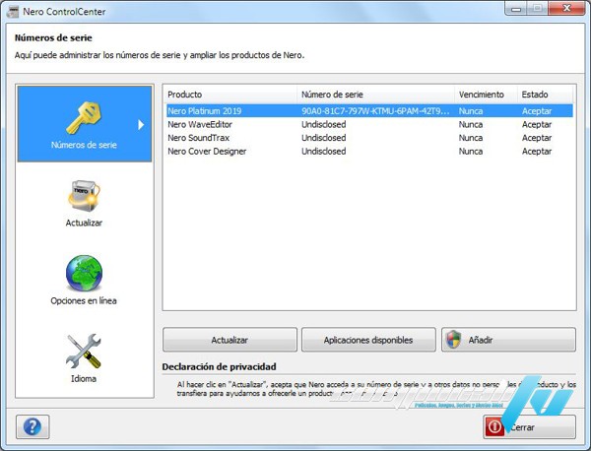591x451 pixels.
Task: Select the Nero SoundTrax row
Action: [x=369, y=138]
